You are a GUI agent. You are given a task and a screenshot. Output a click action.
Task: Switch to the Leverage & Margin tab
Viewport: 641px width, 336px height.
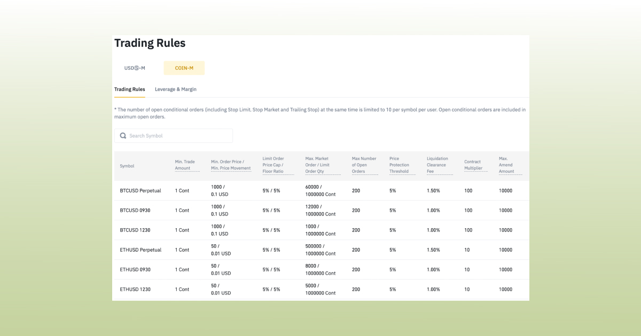[x=175, y=89]
